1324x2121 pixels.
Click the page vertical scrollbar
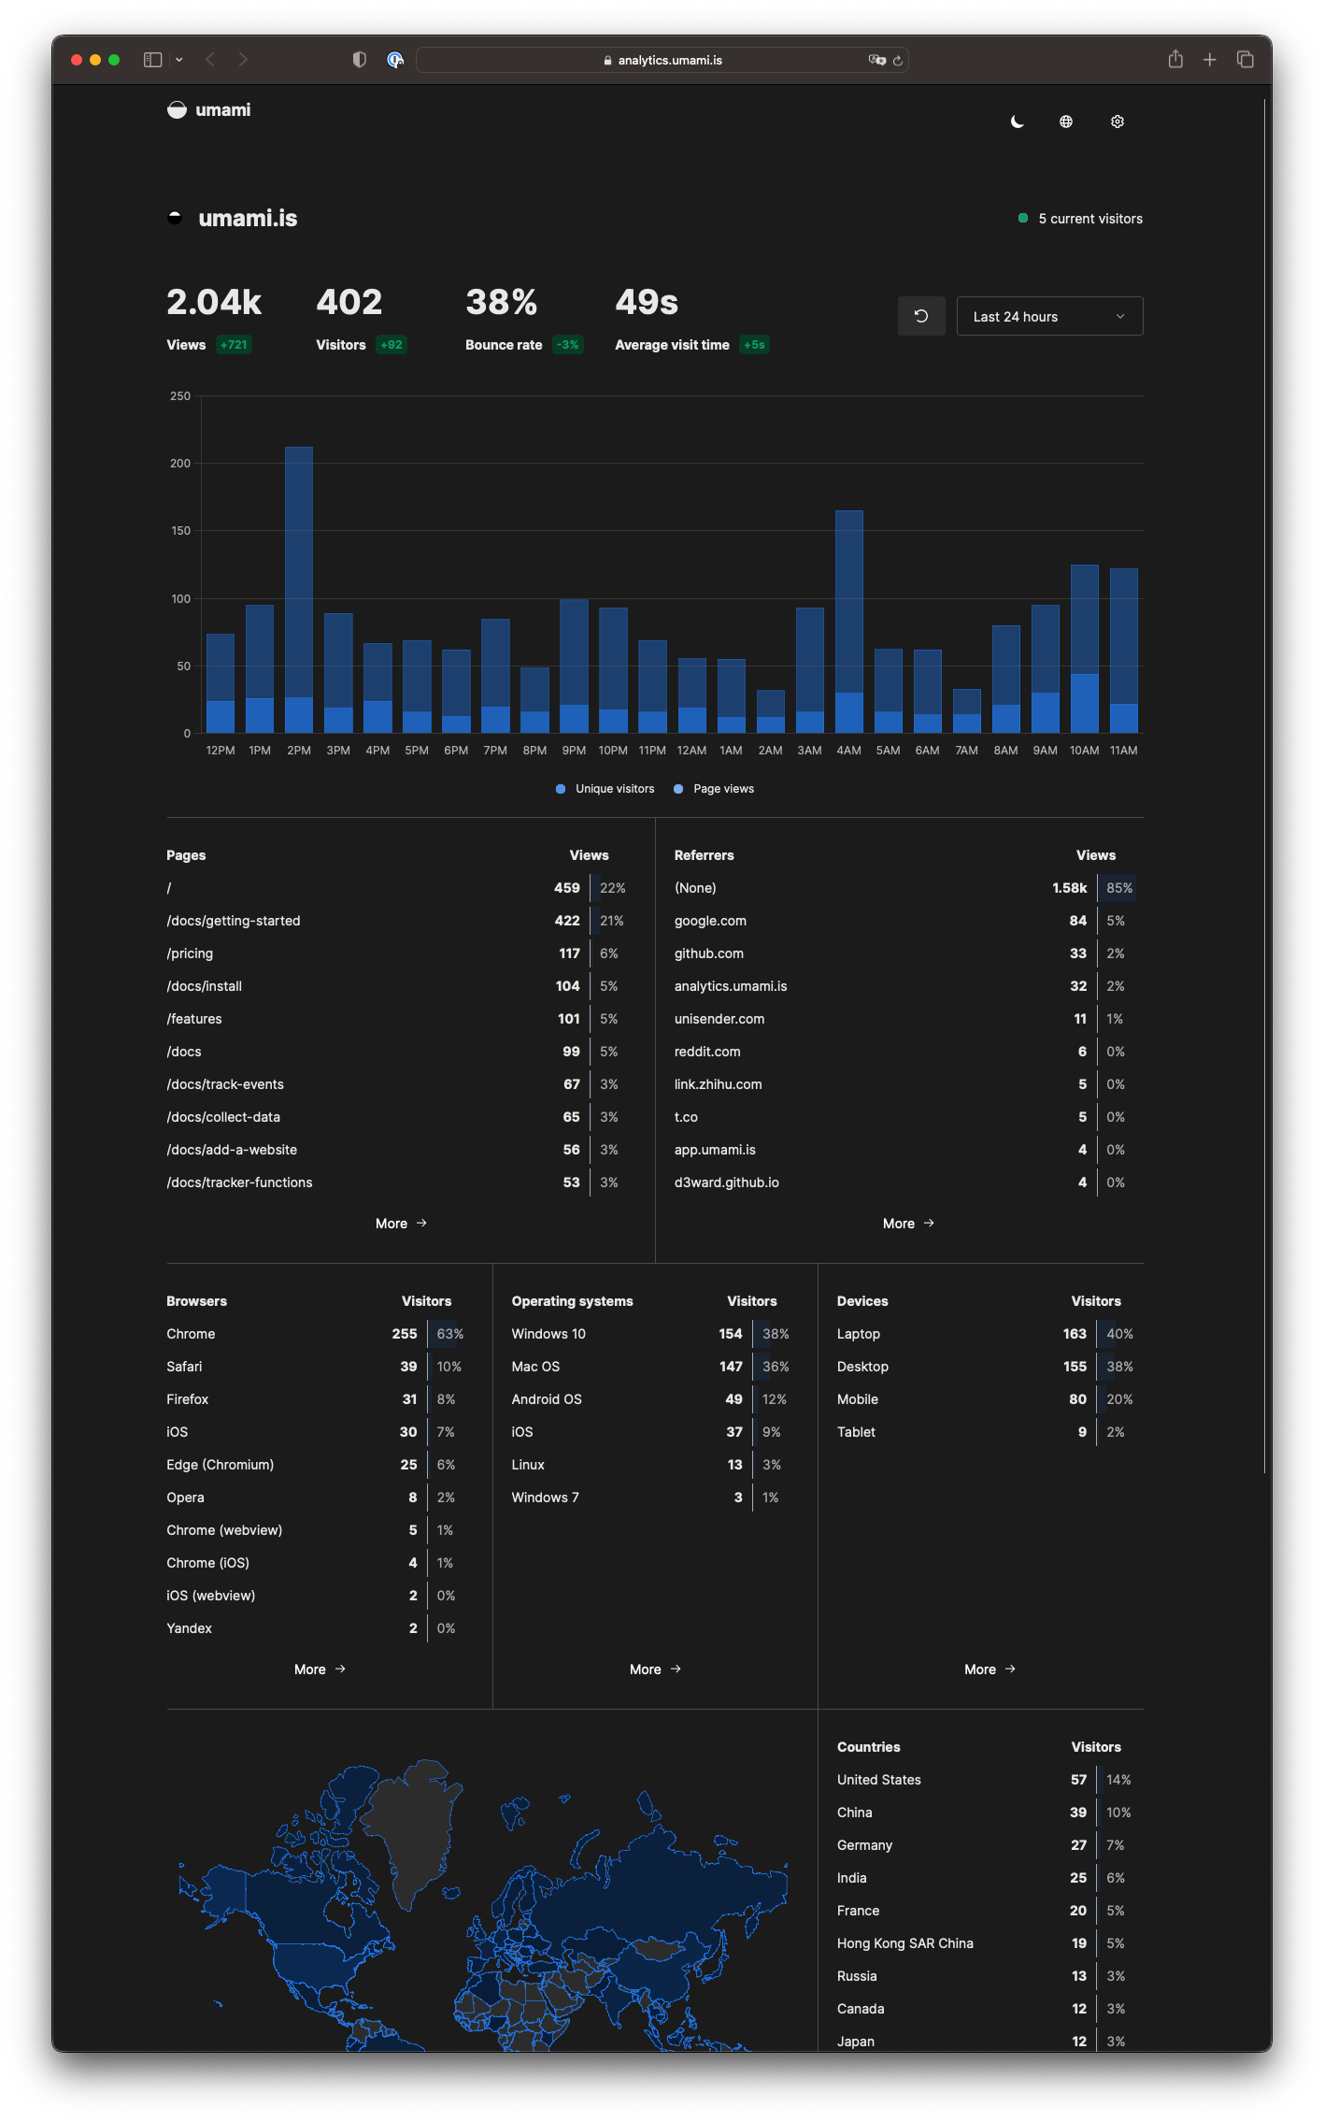pyautogui.click(x=1264, y=785)
